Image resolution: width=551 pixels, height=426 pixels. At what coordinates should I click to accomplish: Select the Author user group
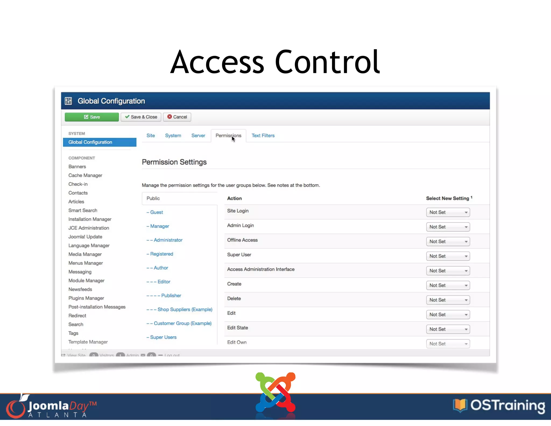(157, 268)
